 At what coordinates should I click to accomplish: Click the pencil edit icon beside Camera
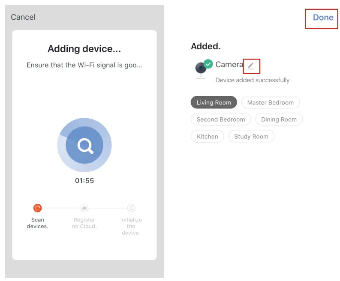coord(251,66)
